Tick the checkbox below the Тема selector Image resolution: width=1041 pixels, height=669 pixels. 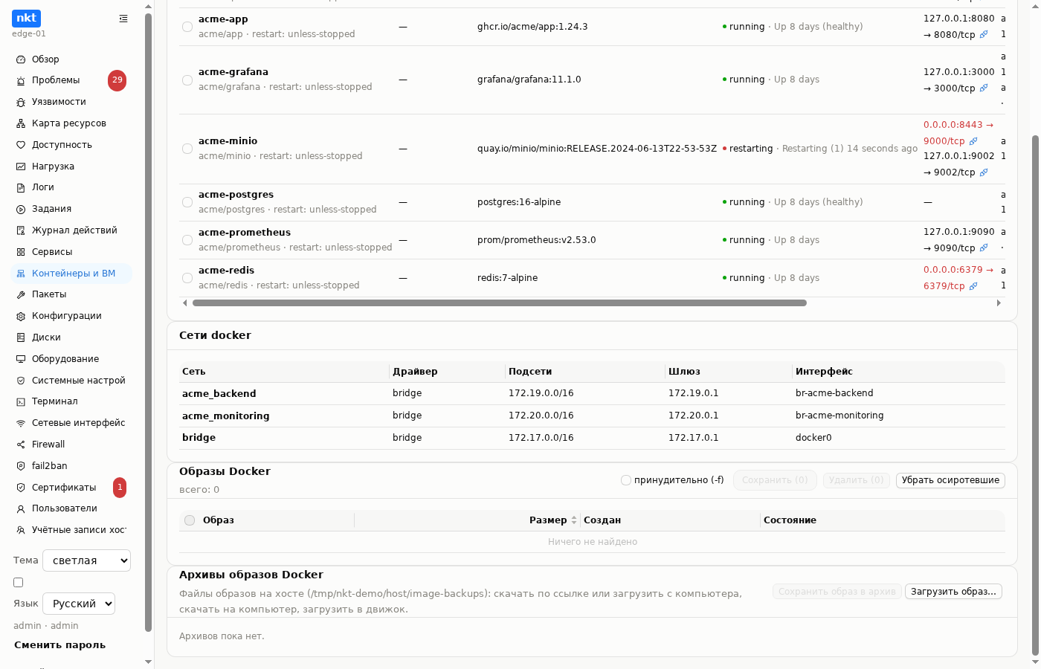click(x=19, y=582)
